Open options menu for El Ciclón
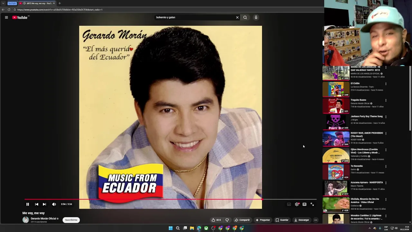The height and width of the screenshot is (232, 412). (386, 84)
